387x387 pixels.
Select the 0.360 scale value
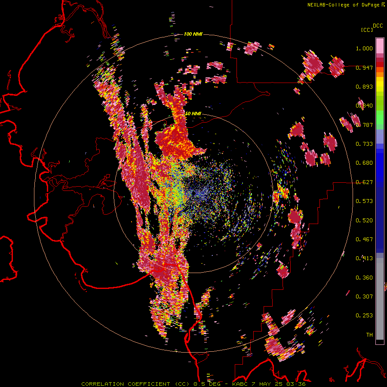pyautogui.click(x=364, y=278)
